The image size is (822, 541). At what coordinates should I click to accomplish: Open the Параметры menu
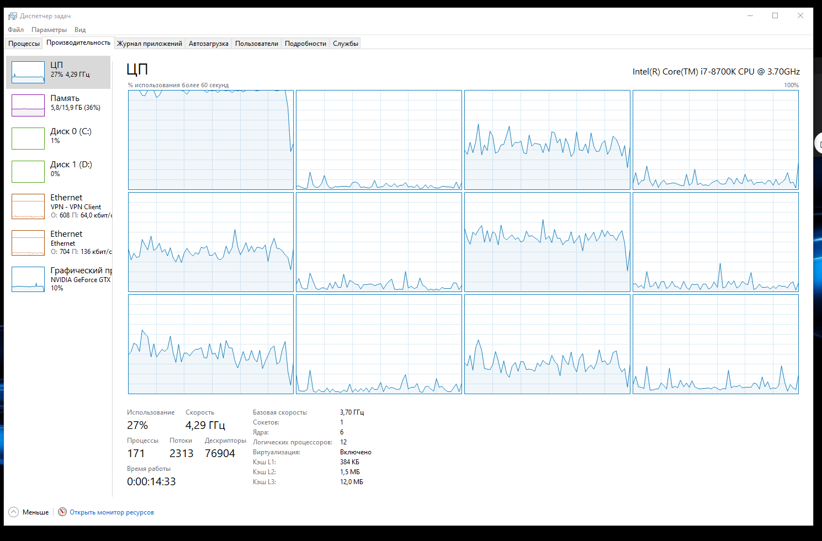49,30
